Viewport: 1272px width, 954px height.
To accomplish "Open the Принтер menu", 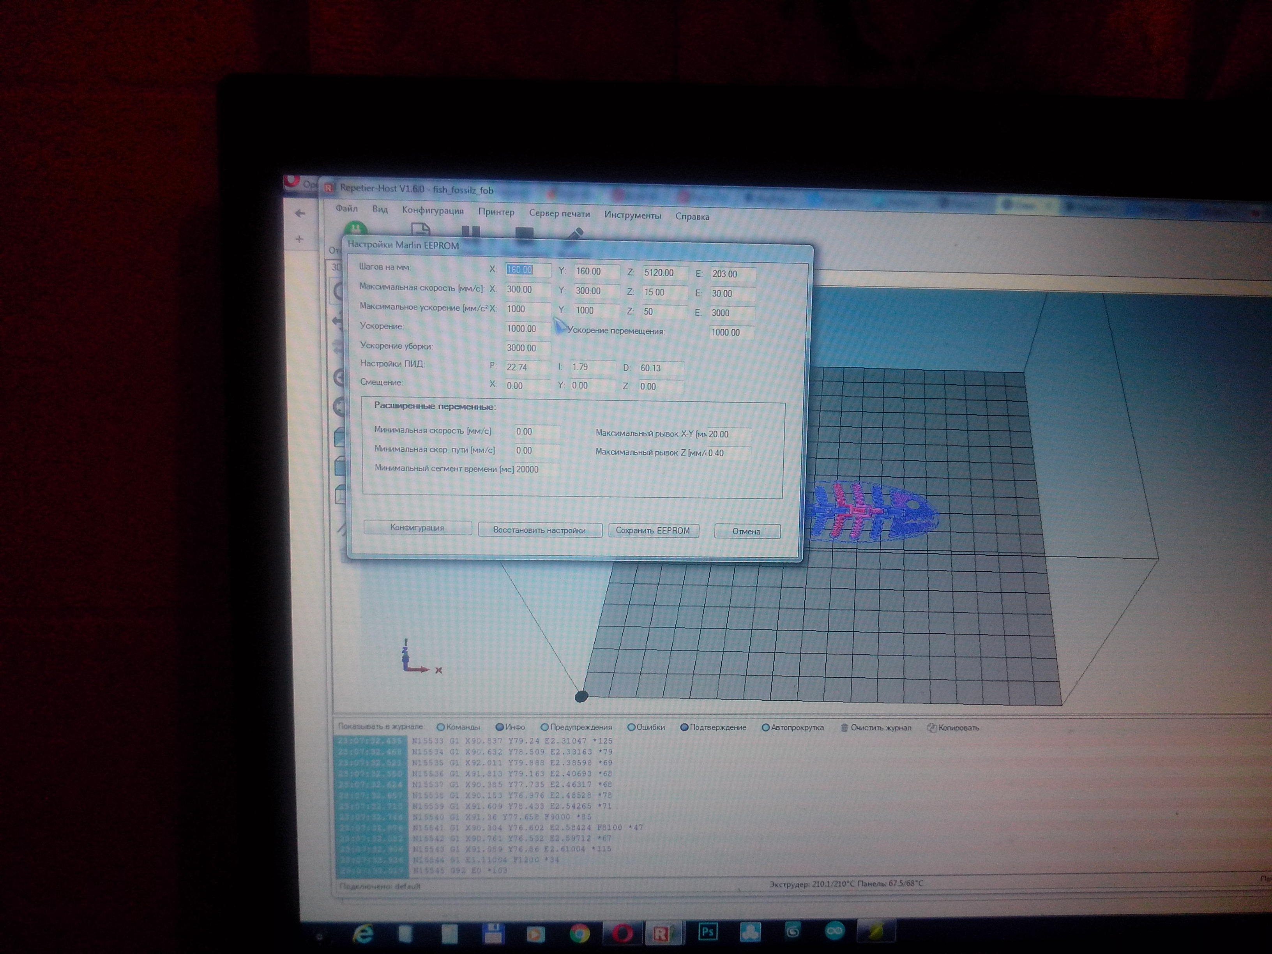I will click(x=496, y=212).
